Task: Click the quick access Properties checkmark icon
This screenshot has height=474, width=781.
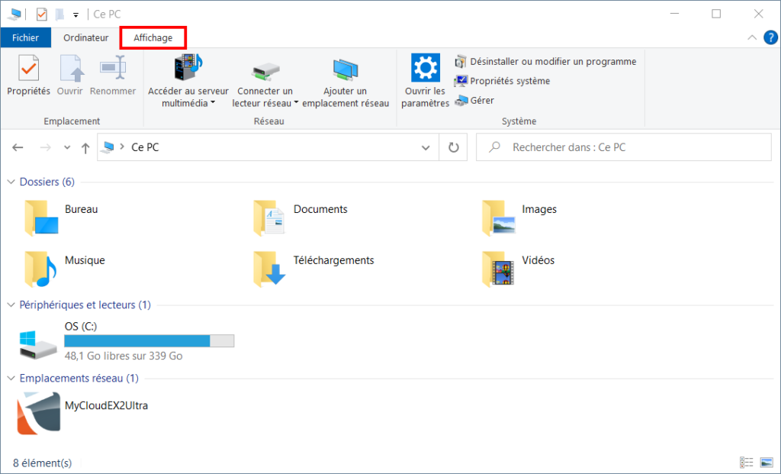Action: [42, 15]
